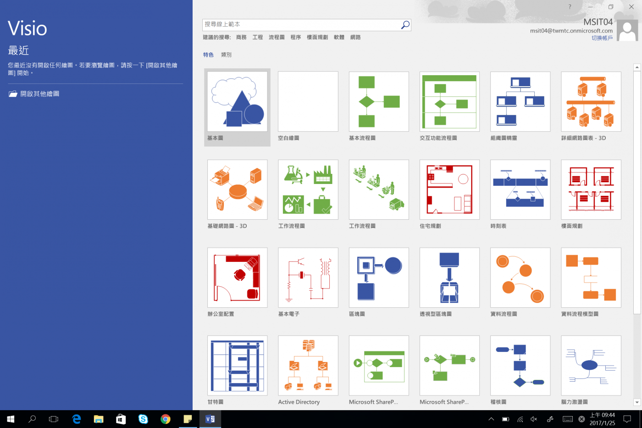Viewport: 642px width, 428px height.
Task: Search suggested term 樓面規劃
Action: (x=317, y=37)
